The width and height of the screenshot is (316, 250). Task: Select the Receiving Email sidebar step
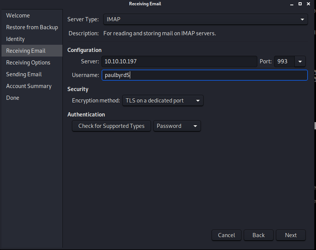26,51
